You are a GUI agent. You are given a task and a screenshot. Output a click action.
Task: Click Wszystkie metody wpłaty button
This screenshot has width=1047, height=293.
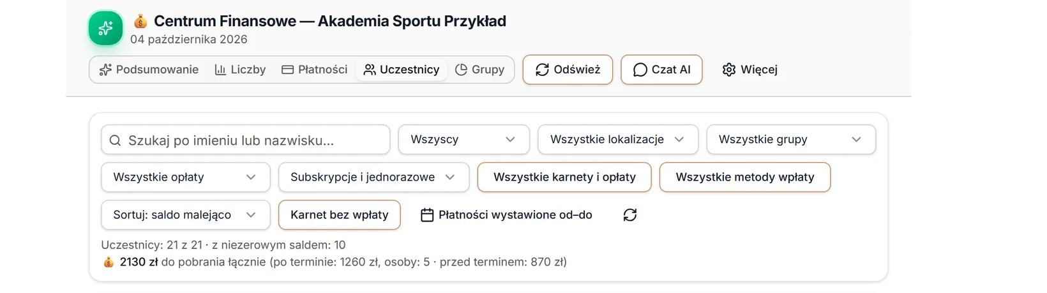pos(745,177)
